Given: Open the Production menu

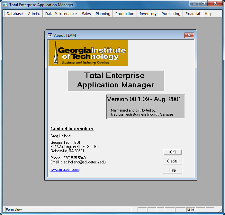Looking at the screenshot, I should tap(125, 14).
